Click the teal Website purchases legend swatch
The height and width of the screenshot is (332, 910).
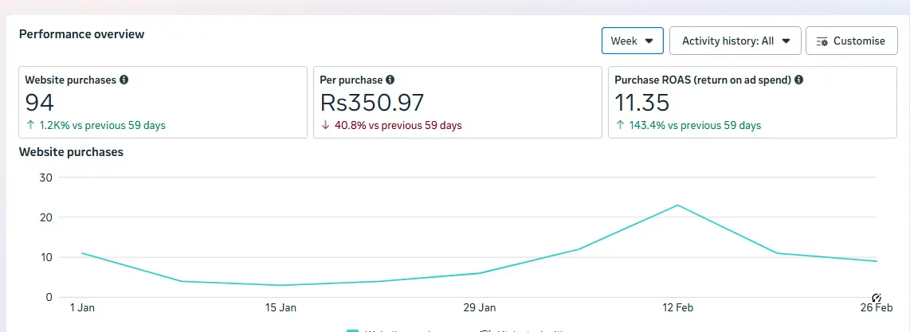click(x=352, y=330)
